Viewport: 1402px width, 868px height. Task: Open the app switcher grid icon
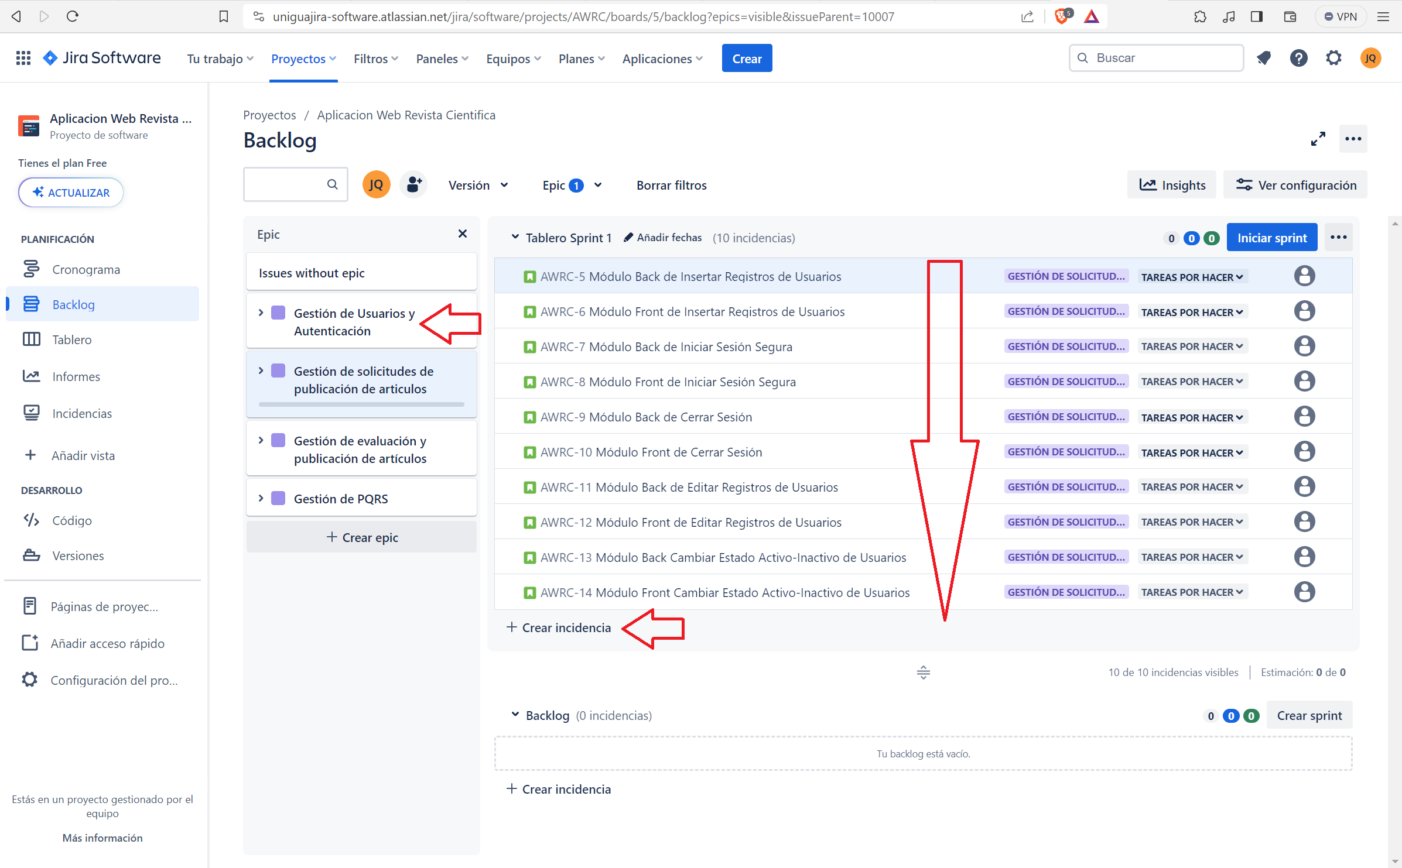point(23,58)
